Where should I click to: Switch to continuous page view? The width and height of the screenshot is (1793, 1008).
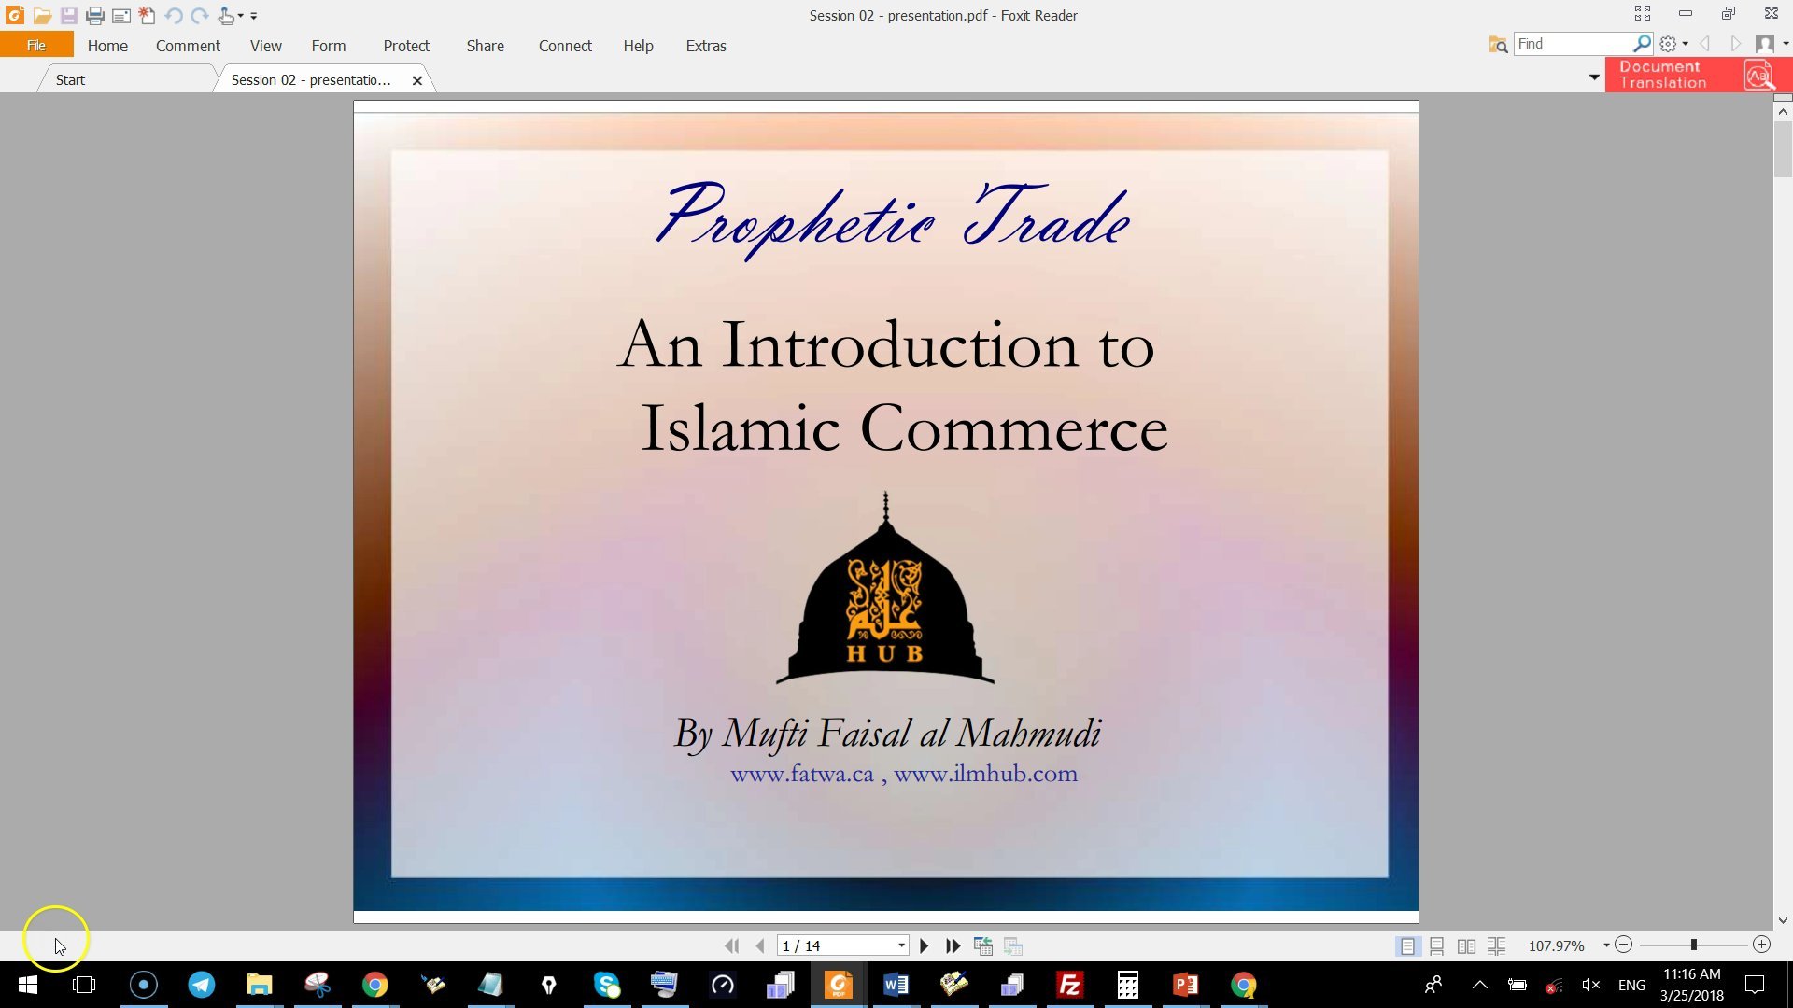(1437, 945)
